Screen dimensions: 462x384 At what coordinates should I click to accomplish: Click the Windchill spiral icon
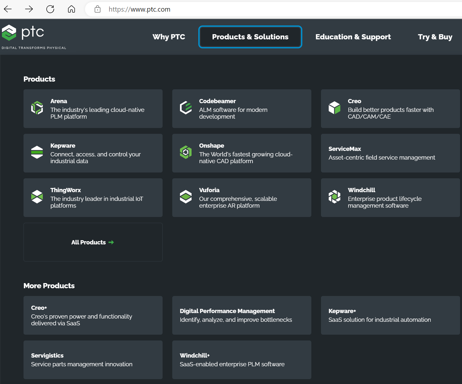(335, 197)
